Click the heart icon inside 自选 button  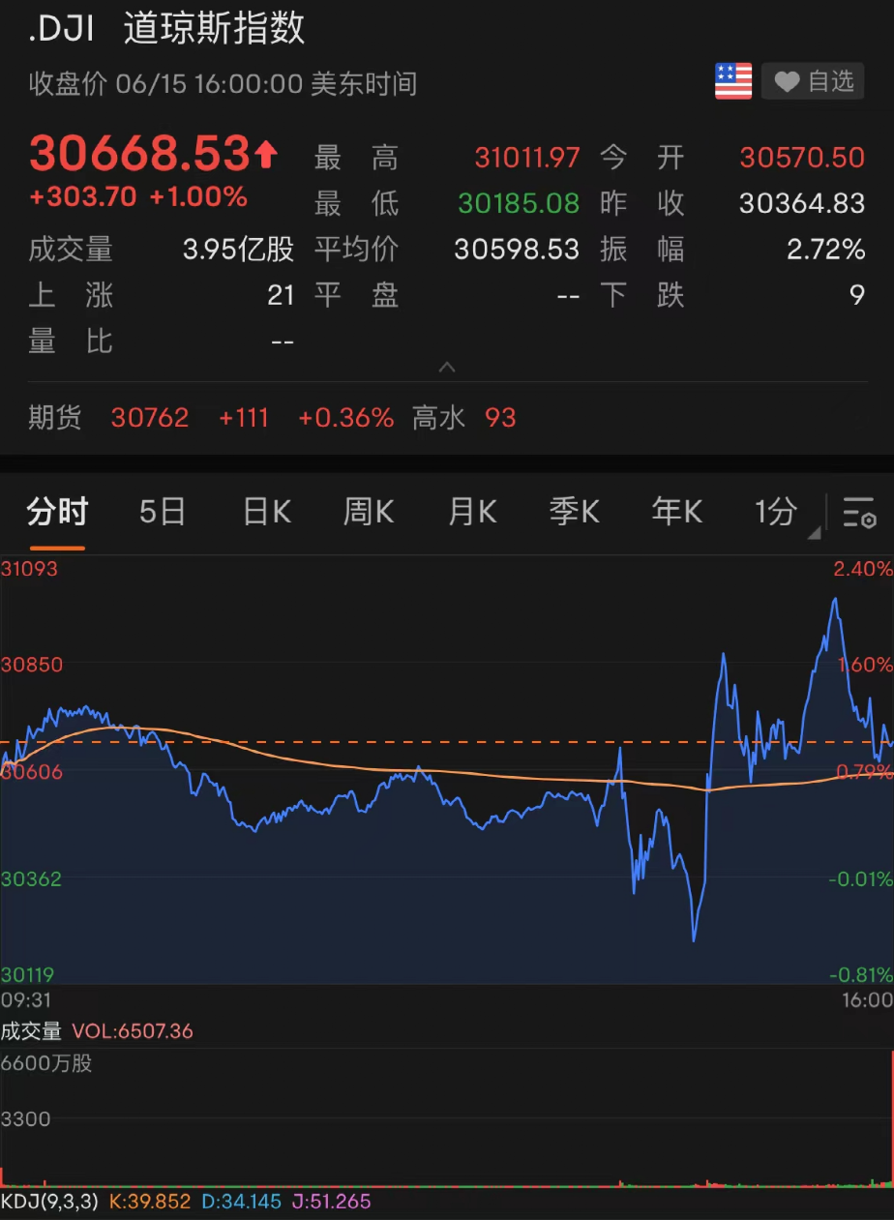(787, 81)
